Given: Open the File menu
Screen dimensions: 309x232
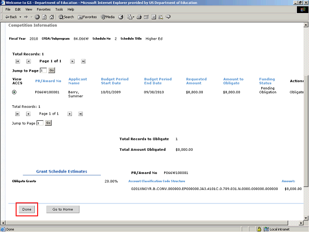Looking at the screenshot, I should tap(8, 9).
